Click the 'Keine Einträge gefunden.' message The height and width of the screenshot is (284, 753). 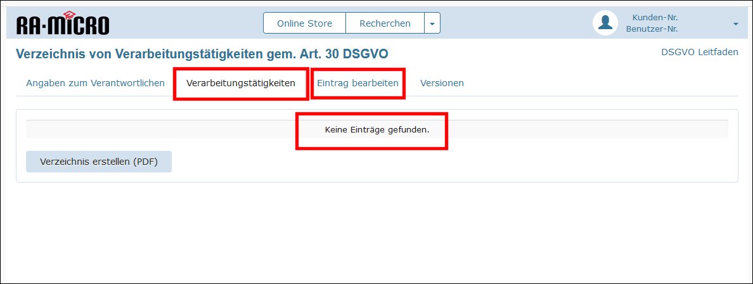[x=376, y=130]
